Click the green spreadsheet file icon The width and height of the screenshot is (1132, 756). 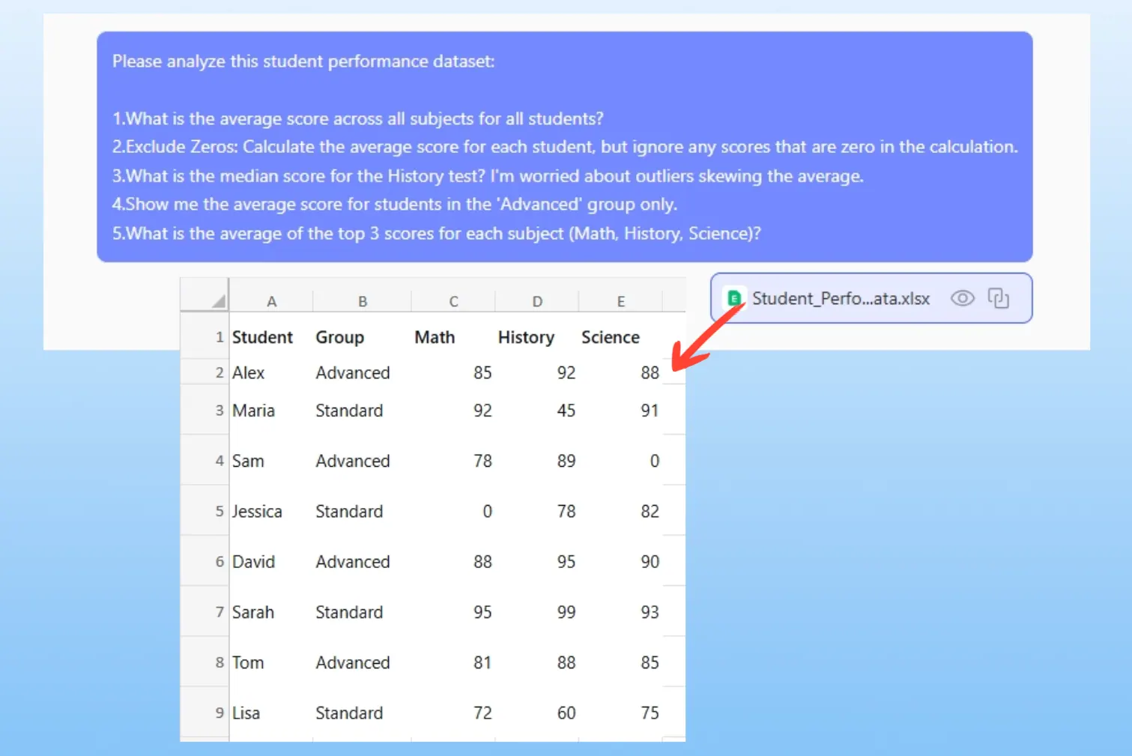click(x=734, y=298)
